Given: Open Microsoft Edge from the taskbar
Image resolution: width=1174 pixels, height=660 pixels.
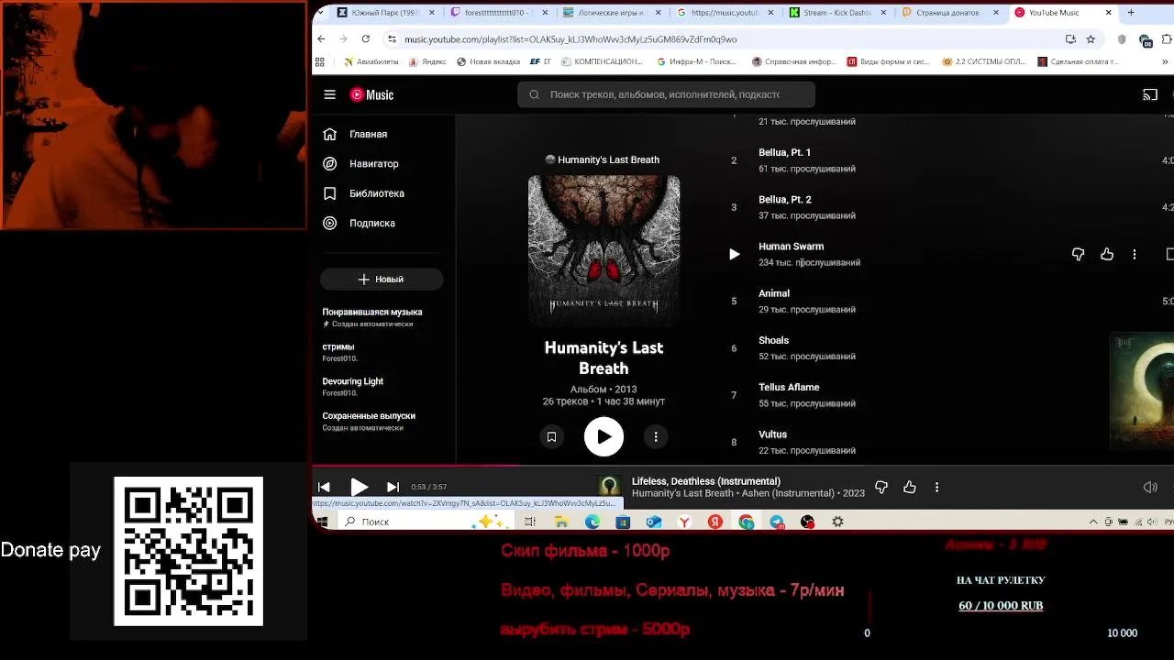Looking at the screenshot, I should 593,522.
